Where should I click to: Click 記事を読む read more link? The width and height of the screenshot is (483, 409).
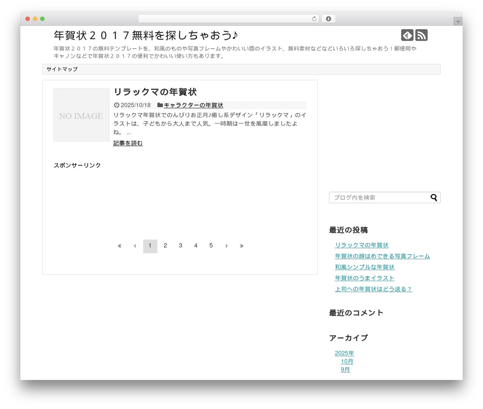128,143
